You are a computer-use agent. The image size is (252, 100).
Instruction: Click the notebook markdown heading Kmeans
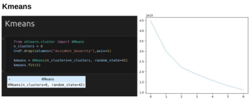click(20, 24)
